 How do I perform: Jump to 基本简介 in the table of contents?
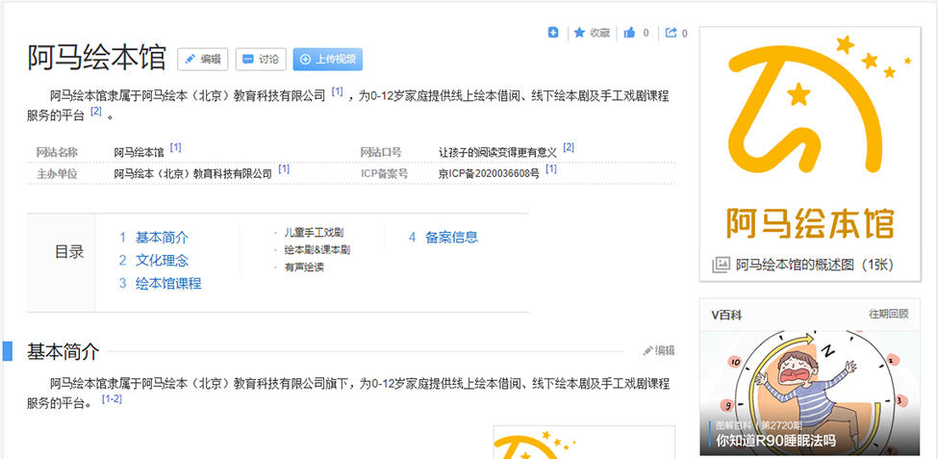click(x=163, y=238)
